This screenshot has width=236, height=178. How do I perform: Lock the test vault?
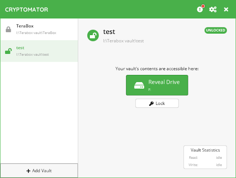tap(157, 103)
